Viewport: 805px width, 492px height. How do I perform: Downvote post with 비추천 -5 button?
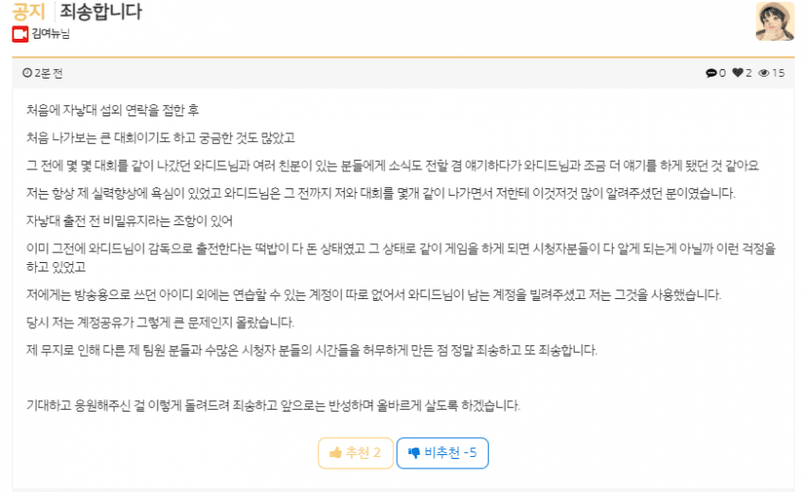tap(442, 453)
